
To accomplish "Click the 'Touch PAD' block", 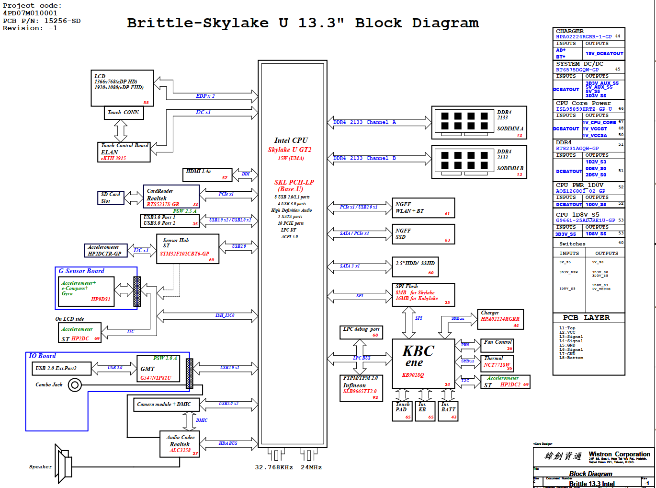I will tap(402, 411).
